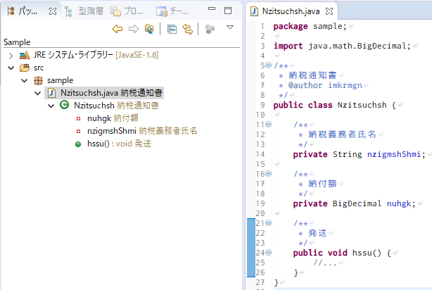The height and width of the screenshot is (290, 432).
Task: Select the nuhgk 納付額 field row
Action: [113, 118]
